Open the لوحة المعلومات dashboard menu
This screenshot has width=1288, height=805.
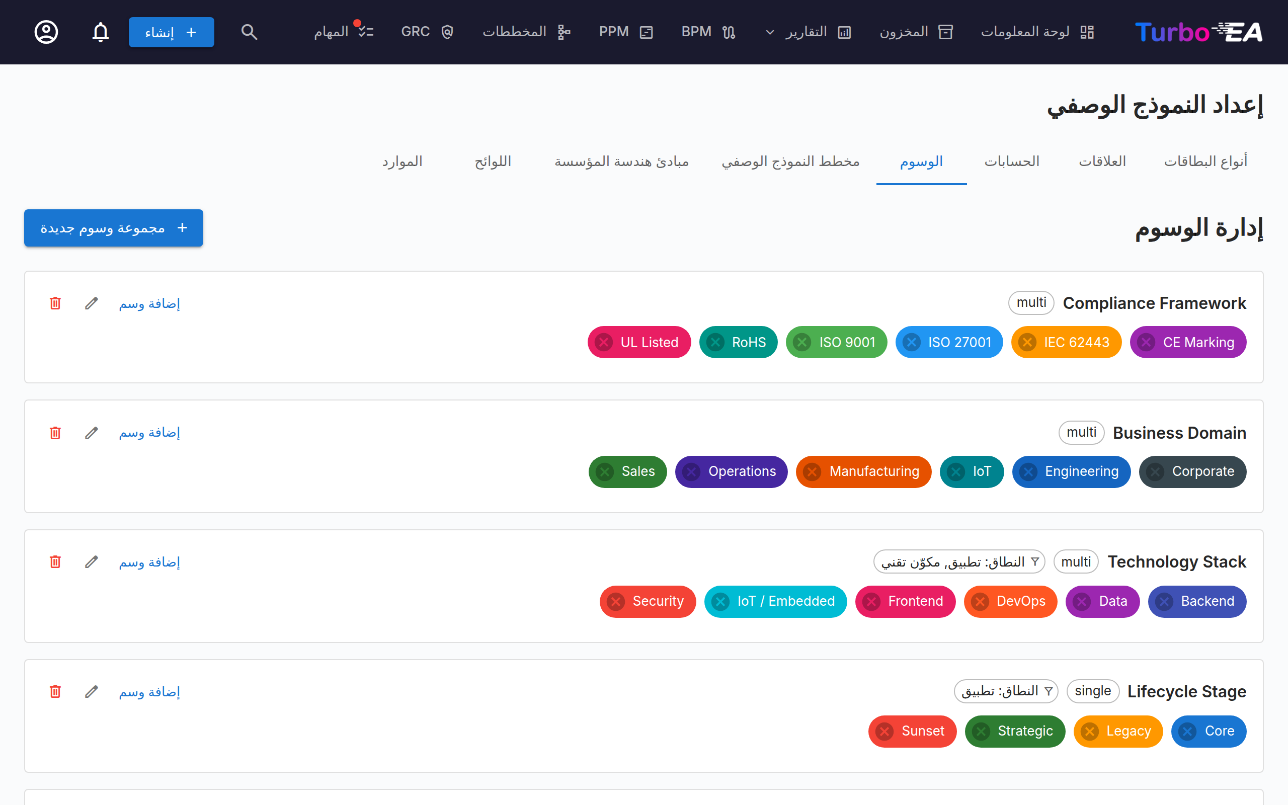[1037, 32]
